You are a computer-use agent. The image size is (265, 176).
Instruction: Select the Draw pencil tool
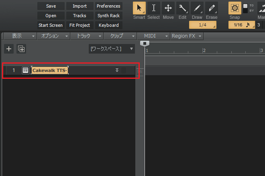[197, 8]
